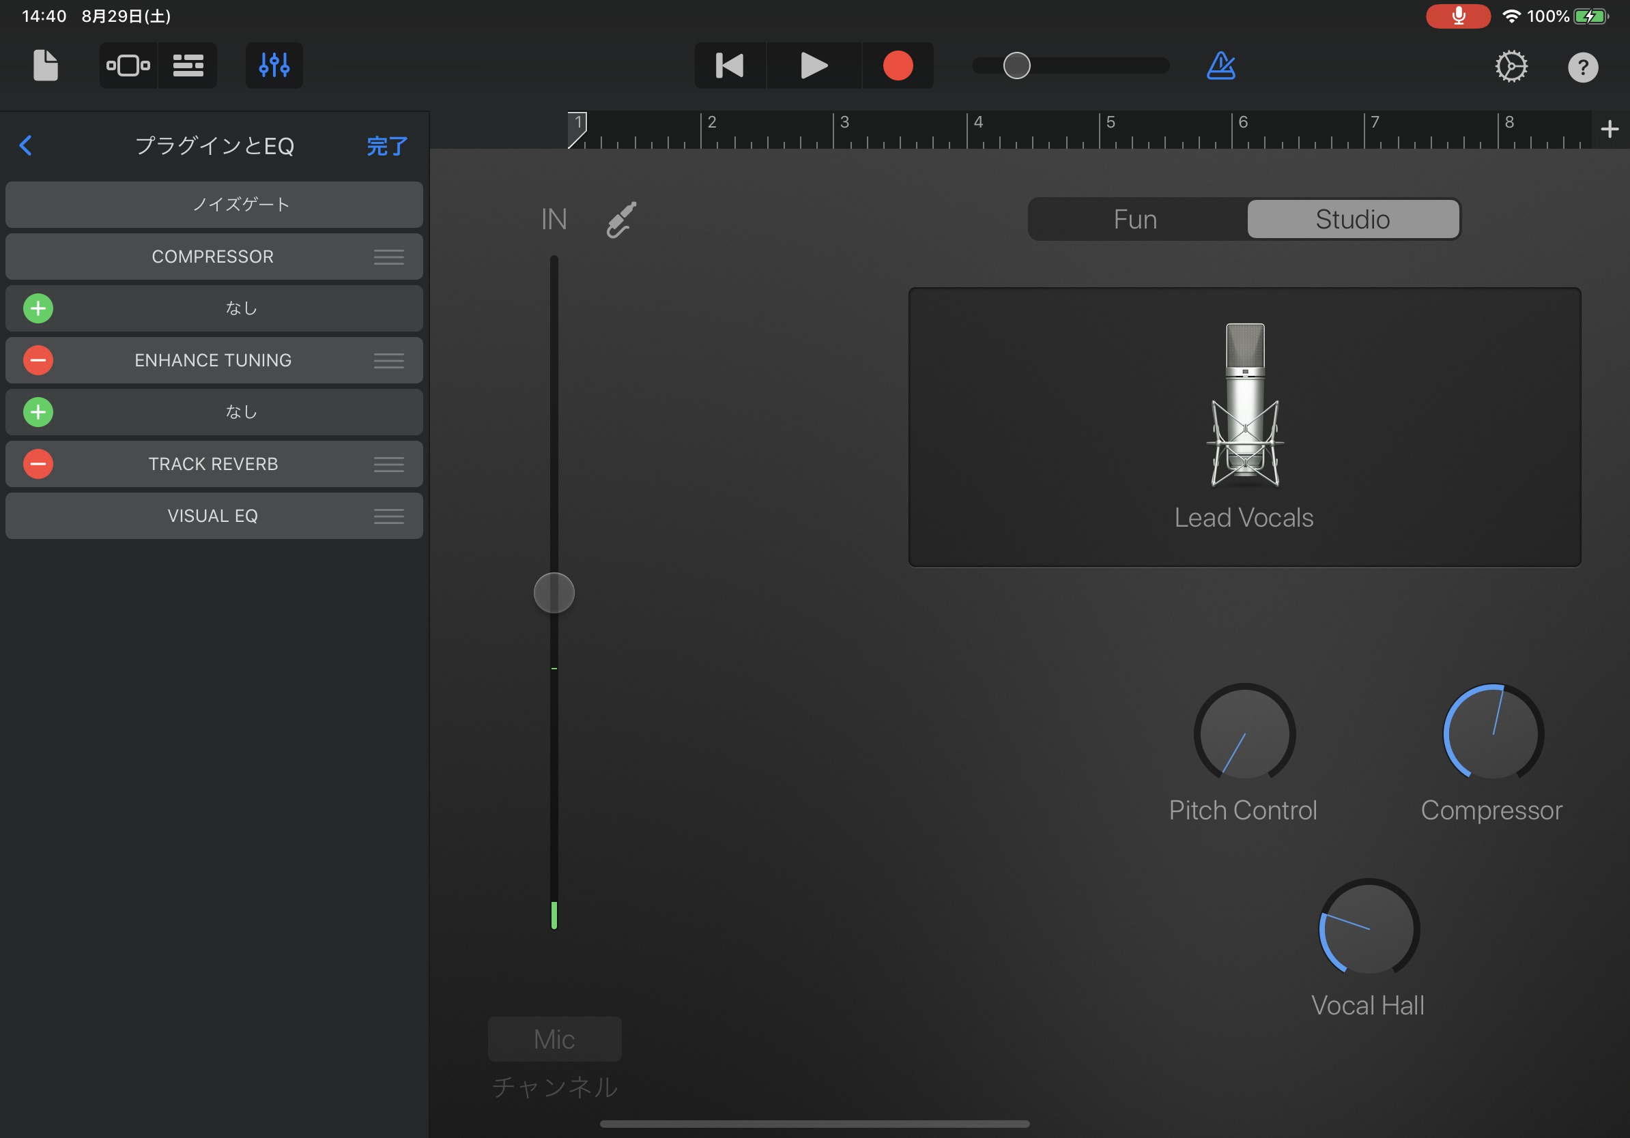Open the TRACK REVERB plugin row
Viewport: 1630px width, 1138px height.
coord(214,463)
